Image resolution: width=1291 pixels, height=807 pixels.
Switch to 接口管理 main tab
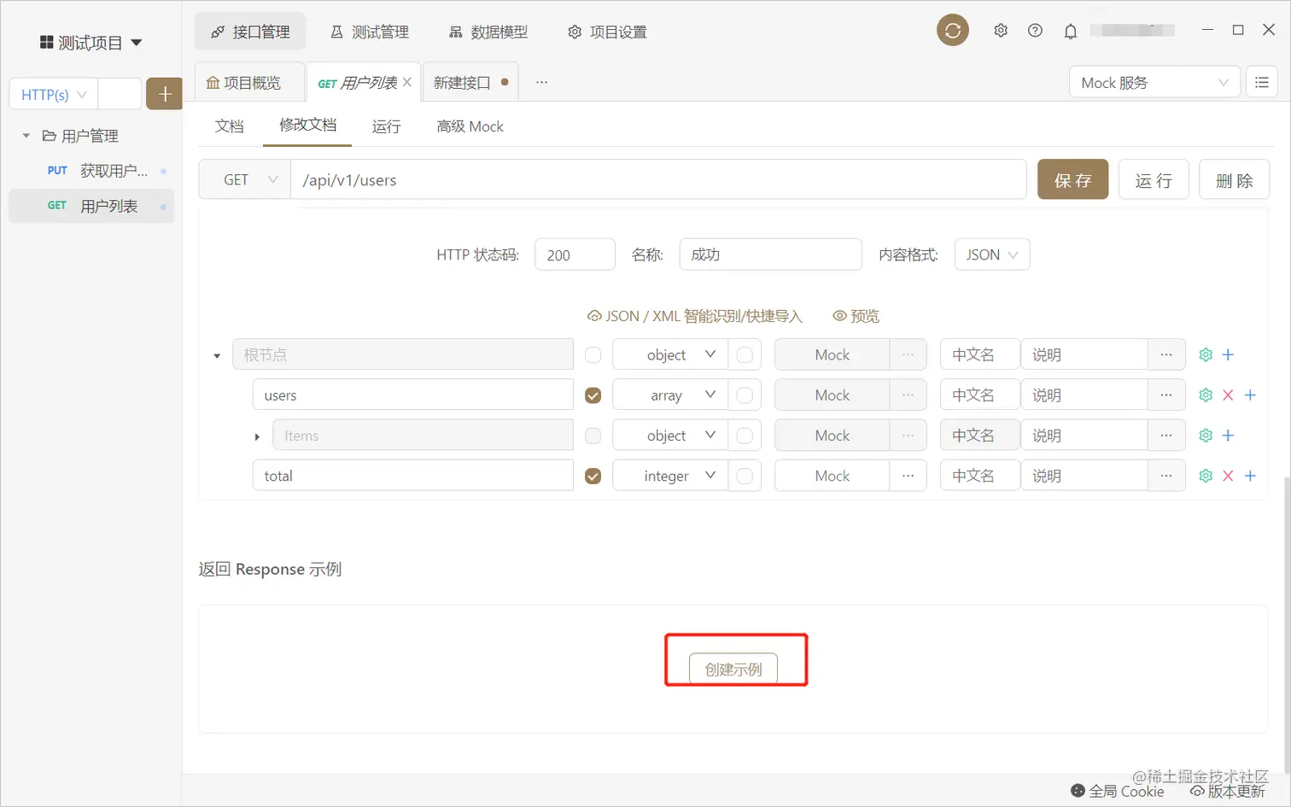click(250, 32)
